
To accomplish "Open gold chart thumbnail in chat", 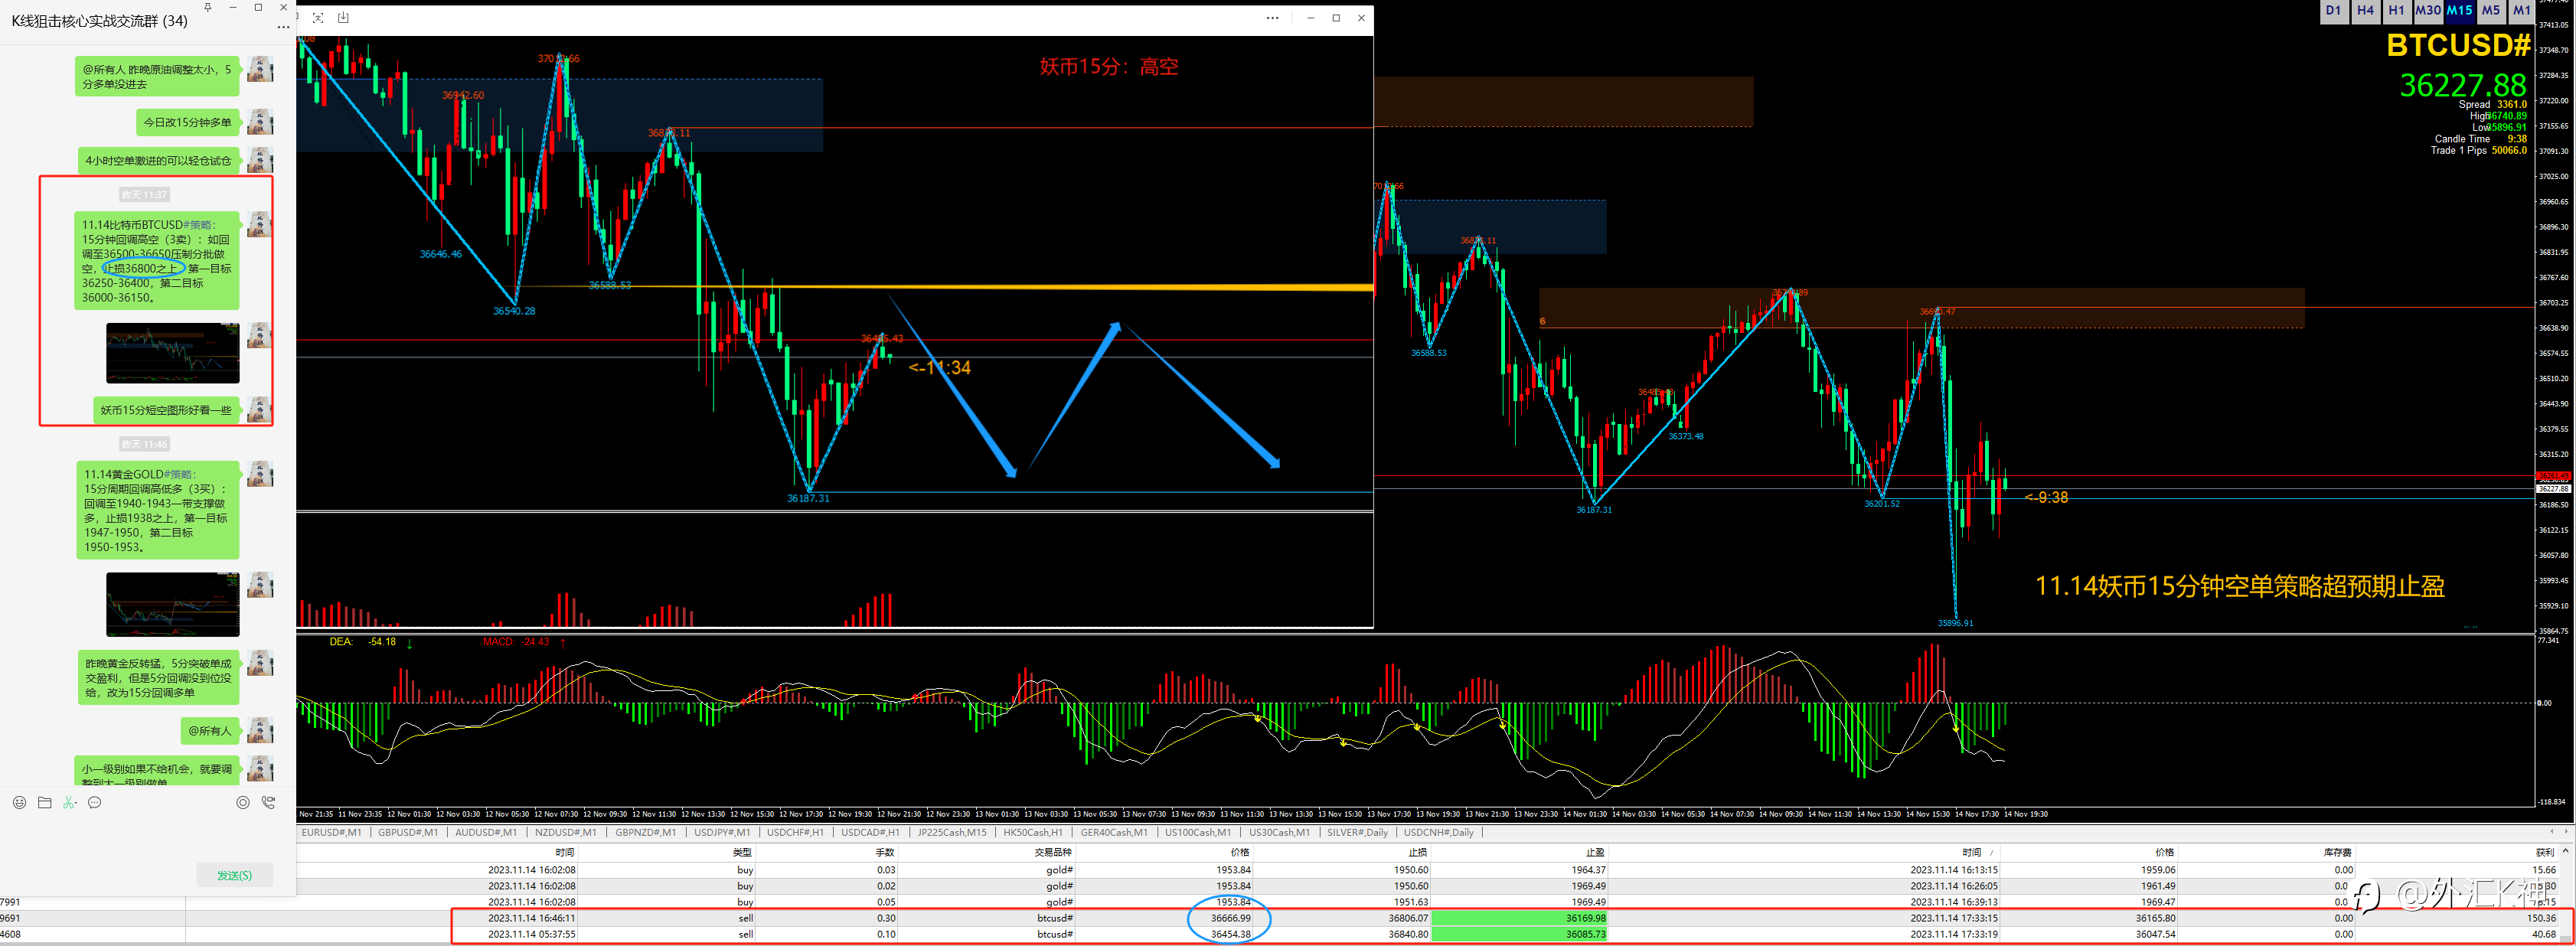I will 173,604.
